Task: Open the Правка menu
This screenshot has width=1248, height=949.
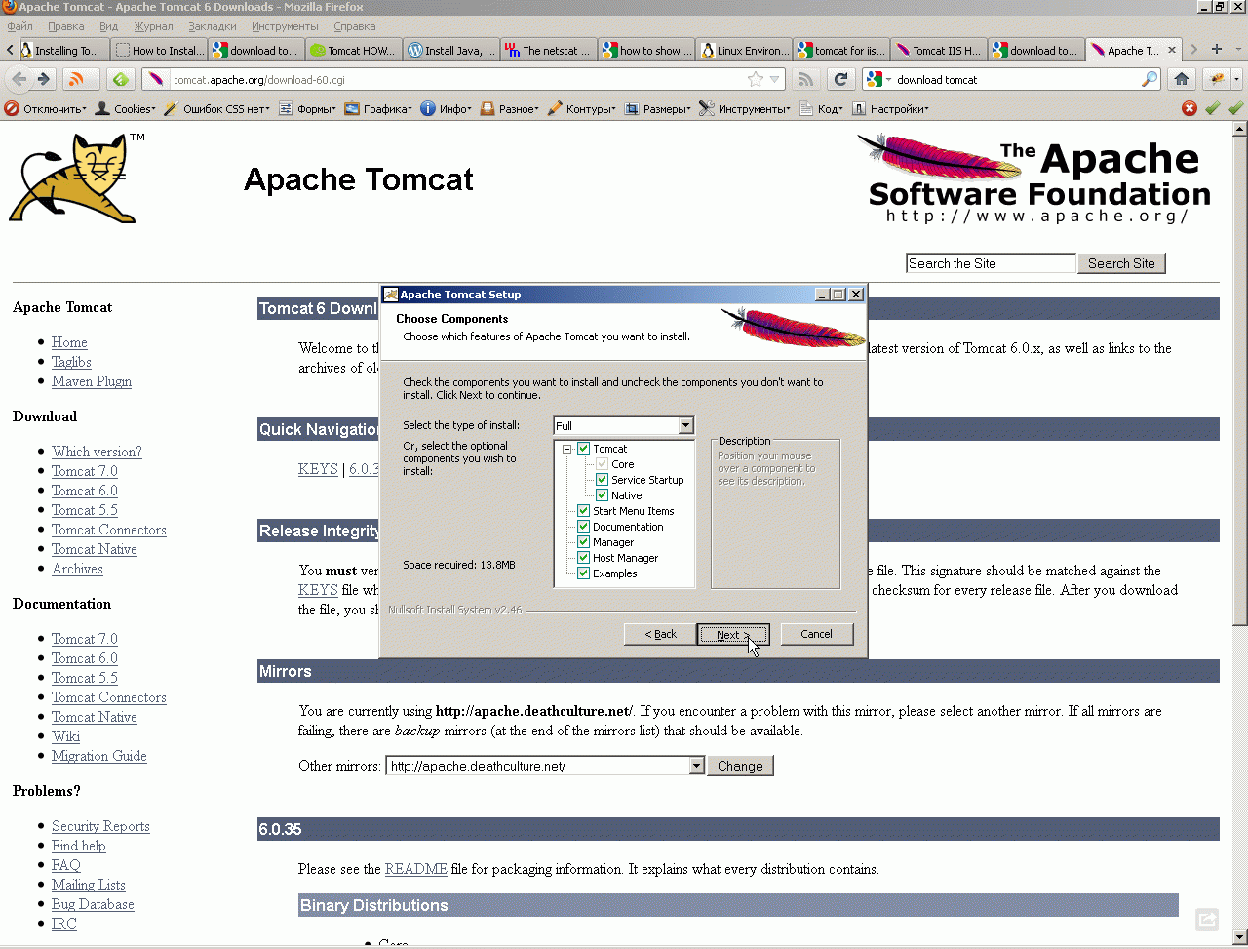Action: pyautogui.click(x=65, y=26)
